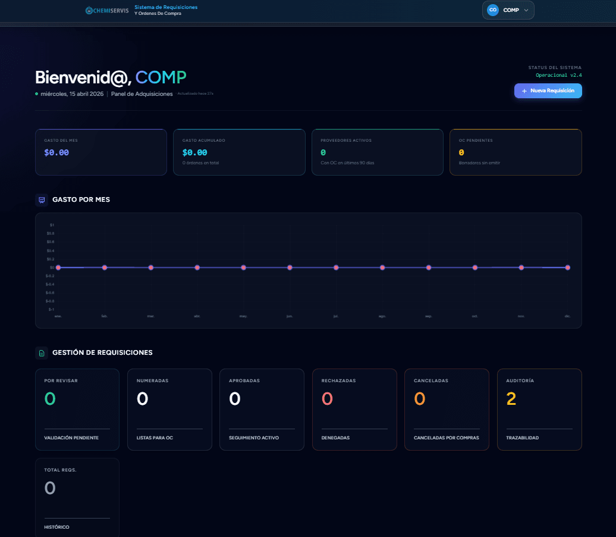Click the Operacional v2.4 status text
This screenshot has width=616, height=537.
559,75
